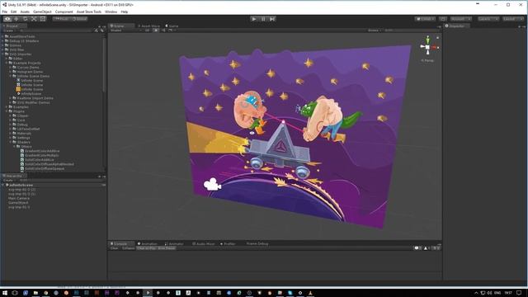Open the Project panel Create dropdown

pyautogui.click(x=8, y=31)
